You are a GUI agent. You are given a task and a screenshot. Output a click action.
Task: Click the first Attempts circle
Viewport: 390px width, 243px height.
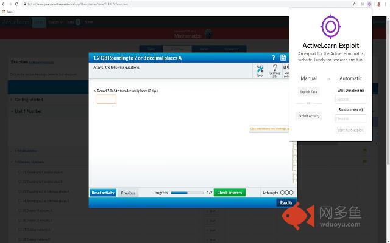click(283, 193)
